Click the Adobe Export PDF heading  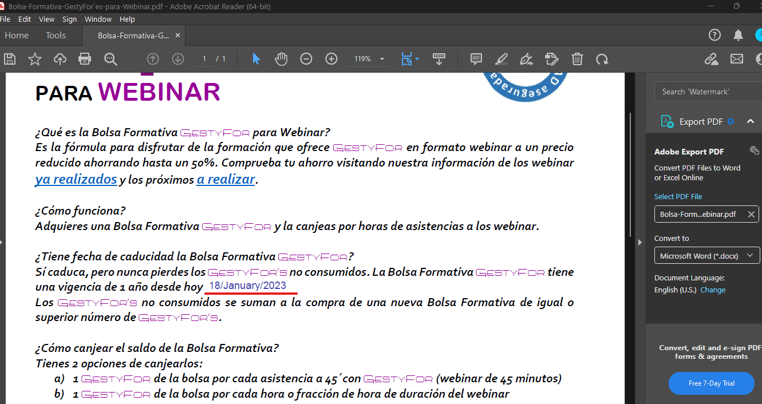689,152
